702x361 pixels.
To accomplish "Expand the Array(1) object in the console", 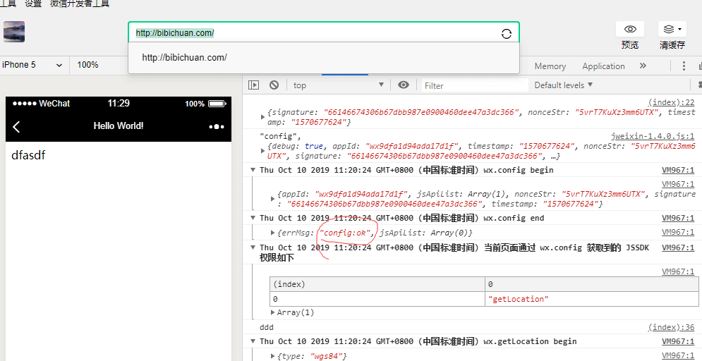I will [273, 312].
